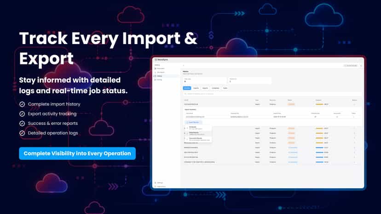Choose the first option in Export Results menu
Image resolution: width=381 pixels, height=214 pixels.
tap(198, 128)
